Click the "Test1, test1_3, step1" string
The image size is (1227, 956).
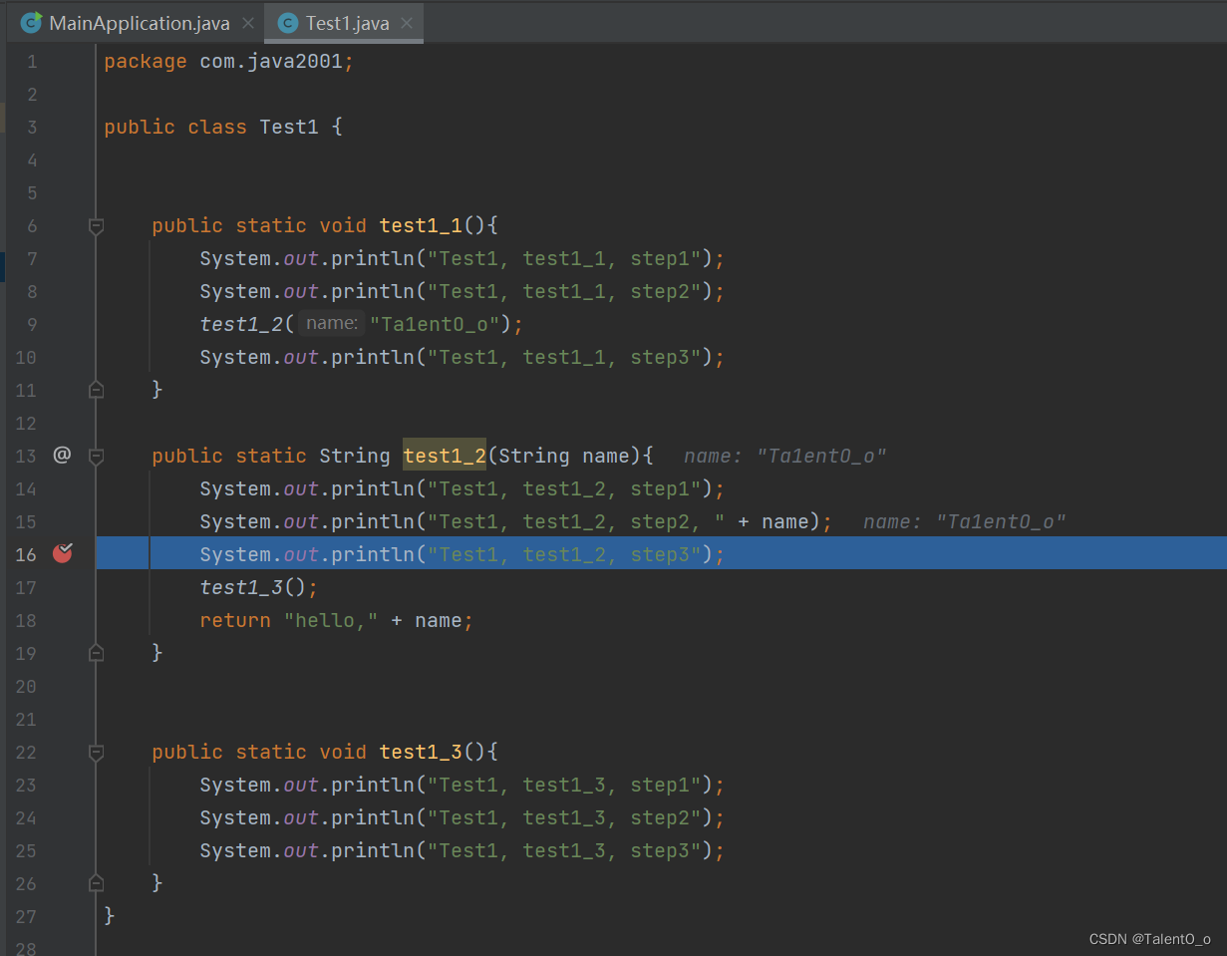pos(565,785)
